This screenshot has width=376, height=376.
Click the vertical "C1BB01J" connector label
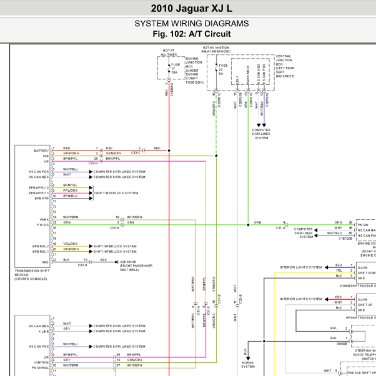tap(172, 89)
